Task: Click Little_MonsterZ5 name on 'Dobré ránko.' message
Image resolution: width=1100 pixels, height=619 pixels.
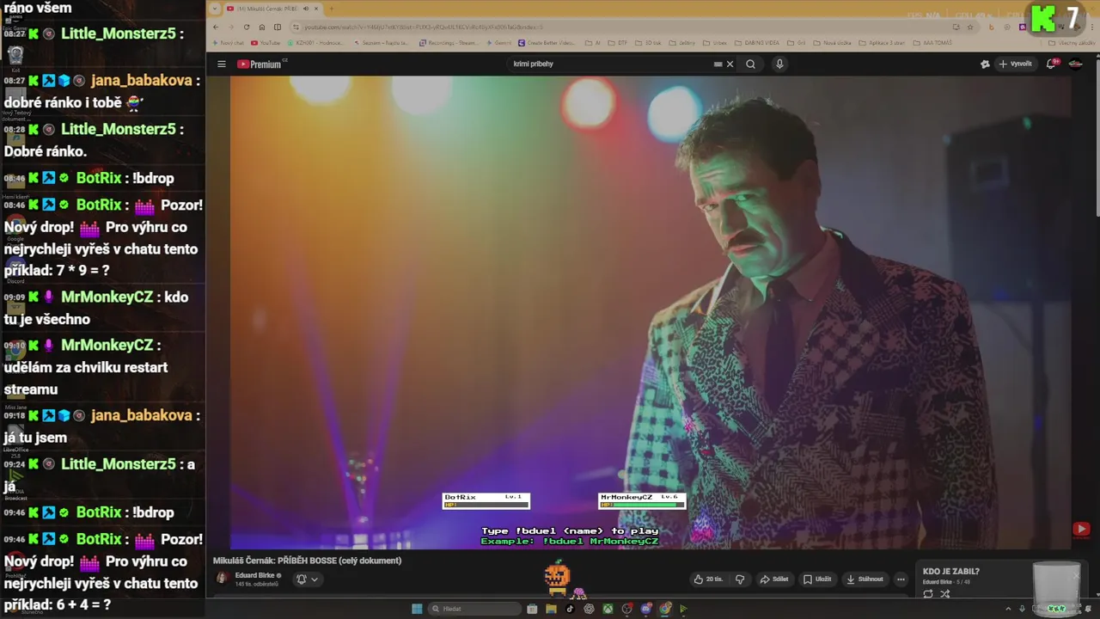Action: [x=119, y=129]
